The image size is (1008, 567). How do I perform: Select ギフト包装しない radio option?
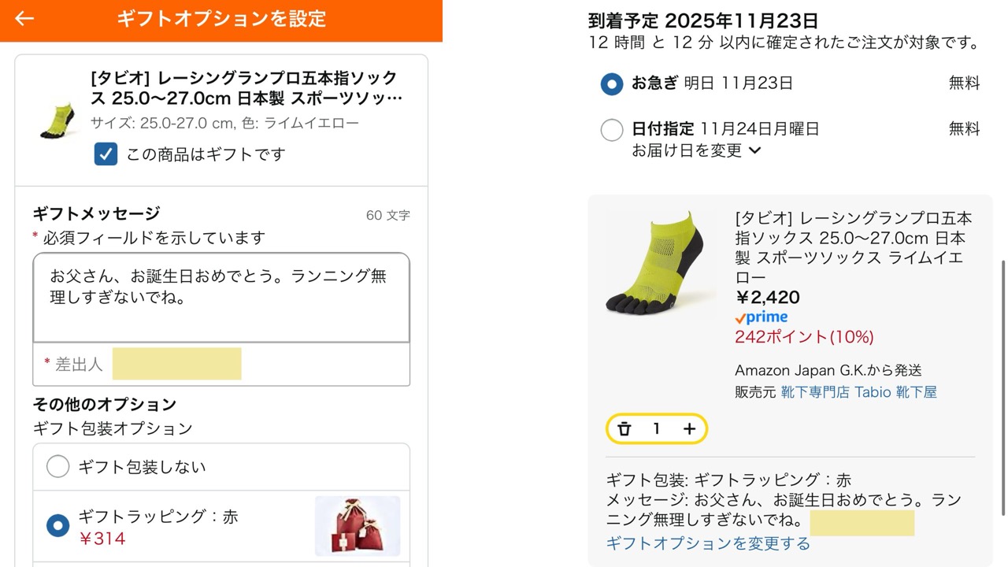click(x=57, y=467)
